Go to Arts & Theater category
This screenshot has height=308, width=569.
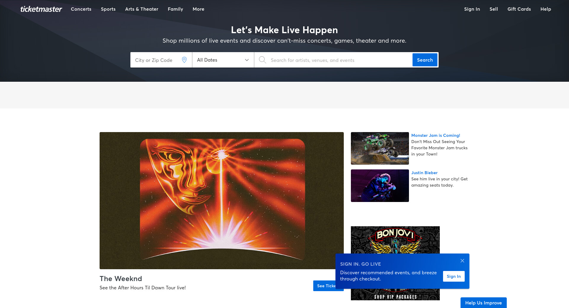(x=142, y=9)
